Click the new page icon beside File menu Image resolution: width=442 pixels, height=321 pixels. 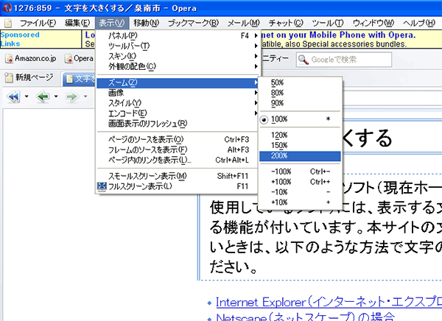8,23
